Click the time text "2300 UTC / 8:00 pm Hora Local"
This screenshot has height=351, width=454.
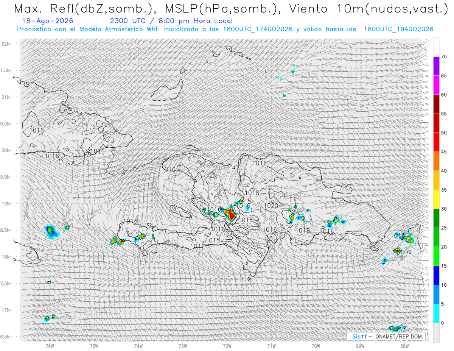tap(171, 21)
